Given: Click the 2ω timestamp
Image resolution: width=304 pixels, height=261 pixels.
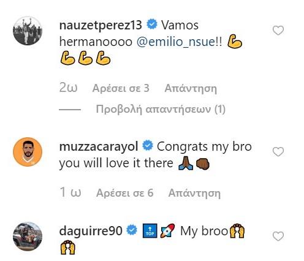Looking at the screenshot, I should (68, 88).
